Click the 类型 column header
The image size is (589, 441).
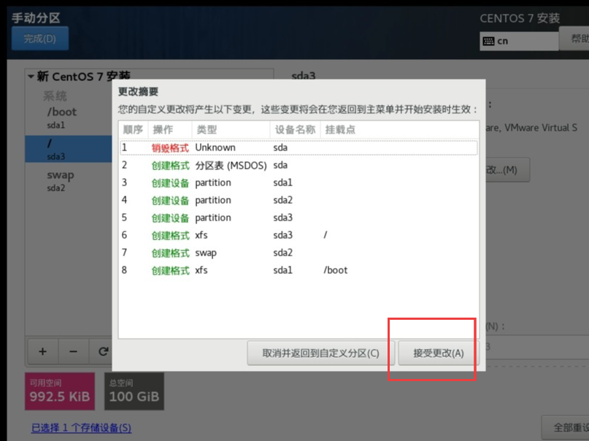tap(231, 129)
